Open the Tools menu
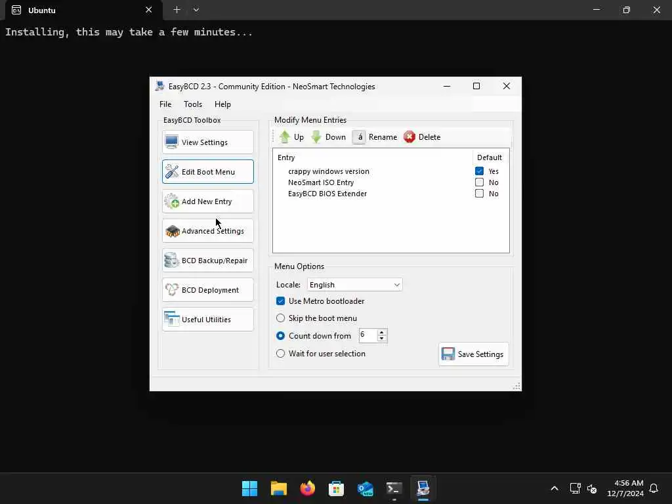The height and width of the screenshot is (504, 672). (x=193, y=104)
